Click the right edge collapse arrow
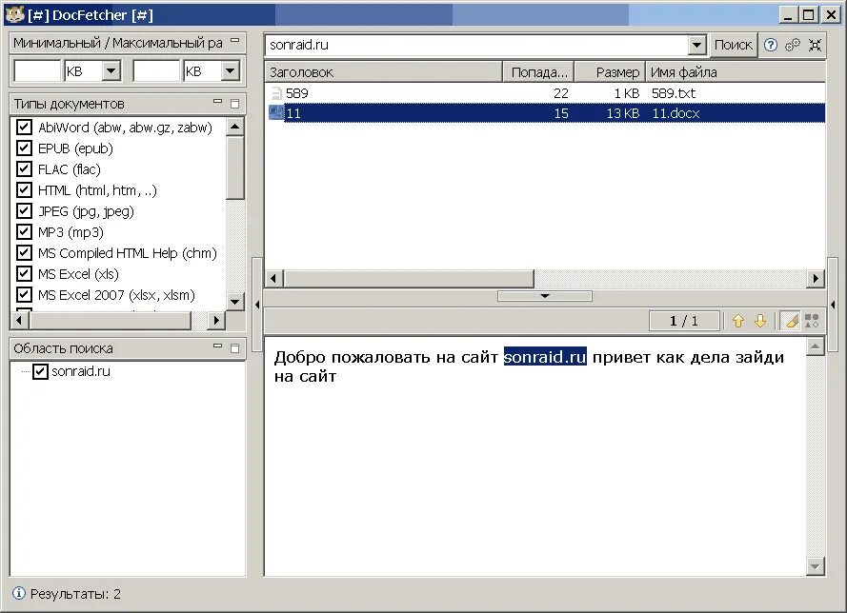This screenshot has width=847, height=613. pos(833,305)
